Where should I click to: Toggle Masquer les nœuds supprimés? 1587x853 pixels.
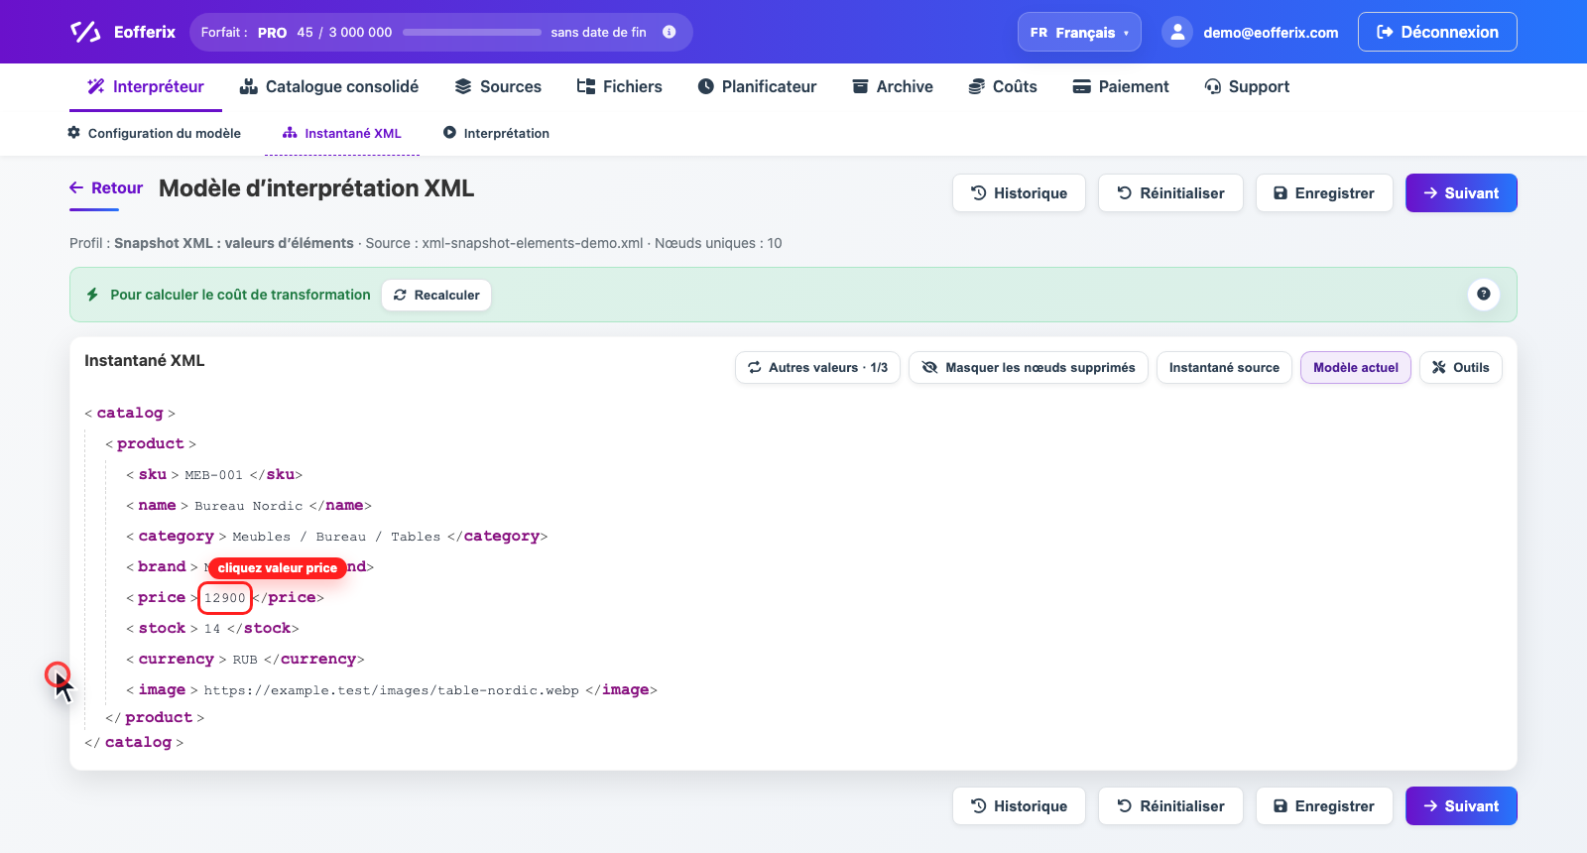click(1029, 367)
